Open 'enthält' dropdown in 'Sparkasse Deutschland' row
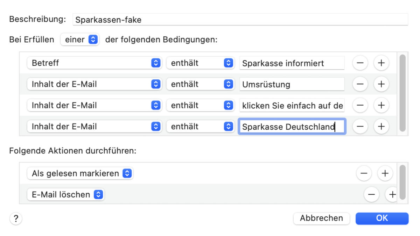Viewport: 420px width, 236px height. (x=200, y=127)
